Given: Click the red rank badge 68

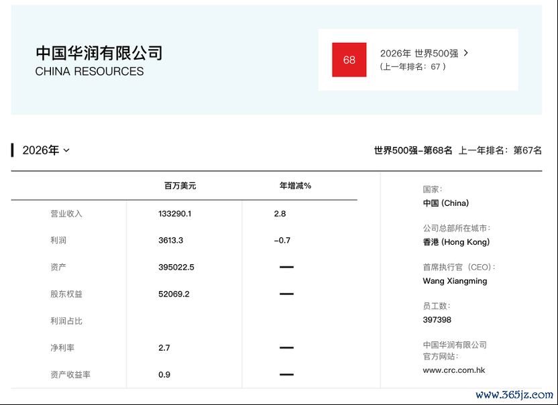Looking at the screenshot, I should click(349, 60).
